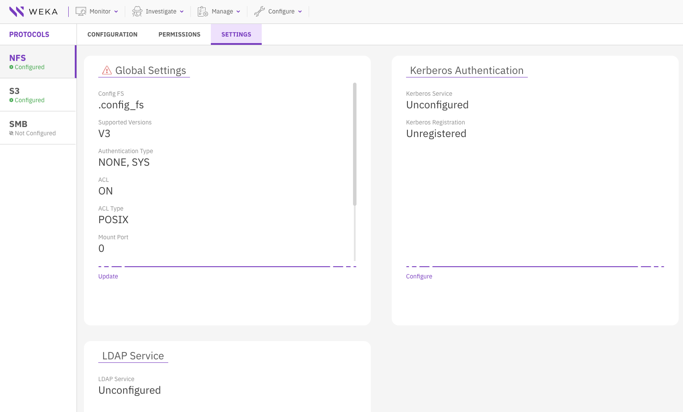Click the Monitor screen icon
Image resolution: width=683 pixels, height=412 pixels.
(x=81, y=12)
